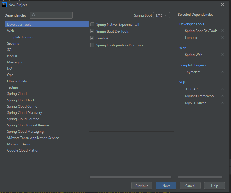
Task: Click the Cancel button
Action: (190, 186)
